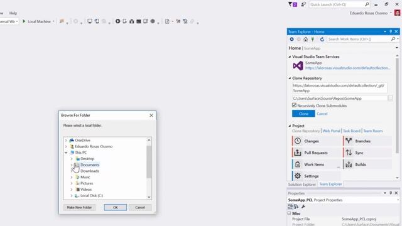This screenshot has width=402, height=226.
Task: Expand the Music folder node
Action: (x=72, y=177)
